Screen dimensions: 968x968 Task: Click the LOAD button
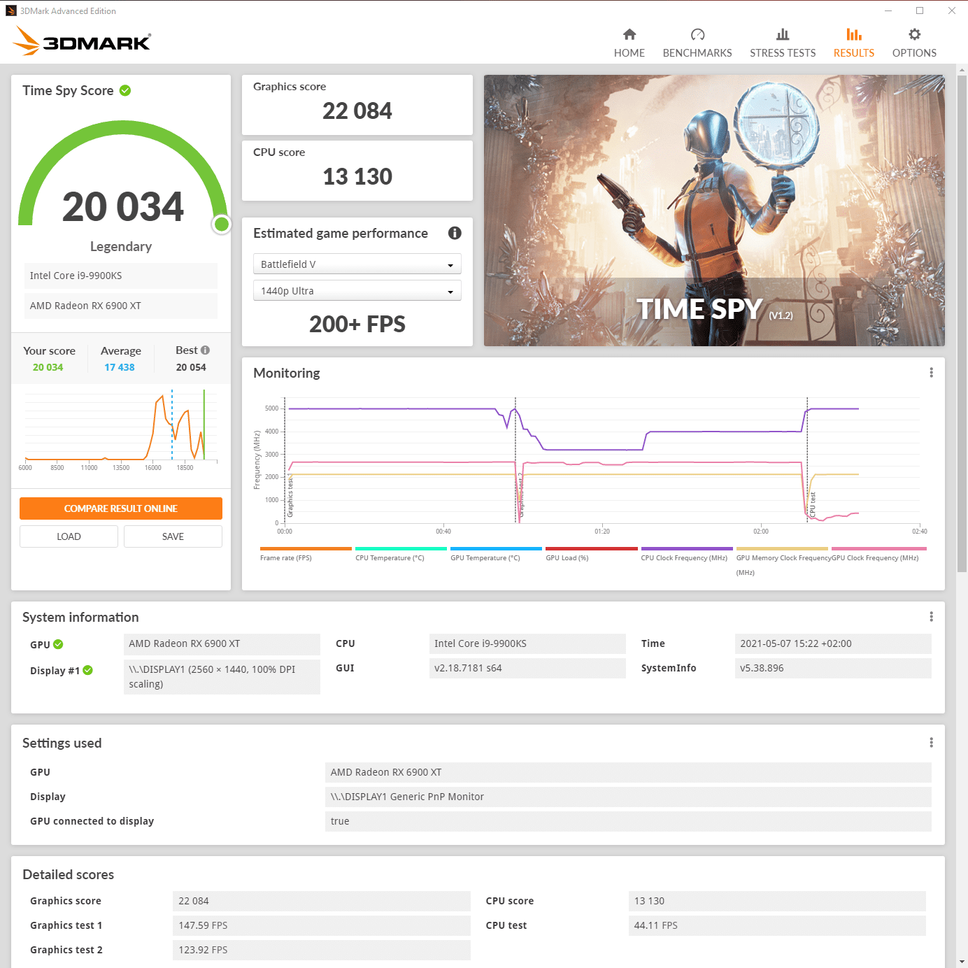(69, 536)
